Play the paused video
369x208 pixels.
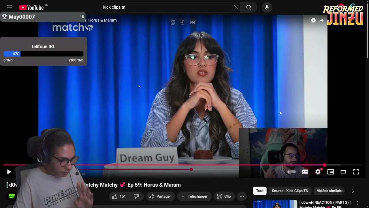[x=9, y=172]
